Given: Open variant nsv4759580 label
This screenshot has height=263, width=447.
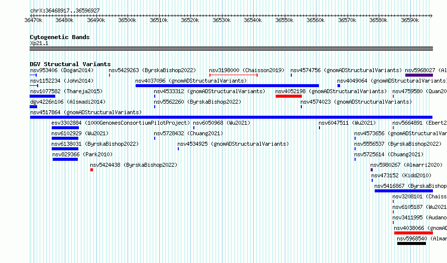Looking at the screenshot, I should [x=420, y=91].
